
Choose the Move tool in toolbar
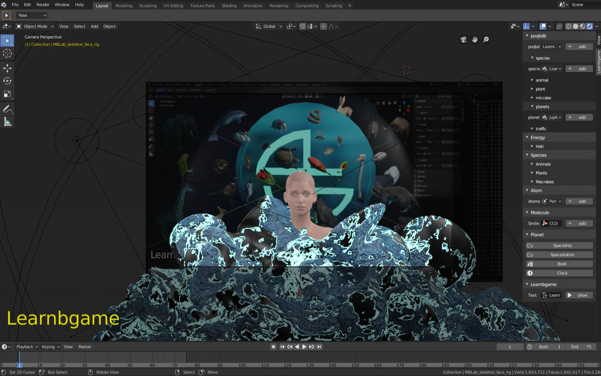7,68
